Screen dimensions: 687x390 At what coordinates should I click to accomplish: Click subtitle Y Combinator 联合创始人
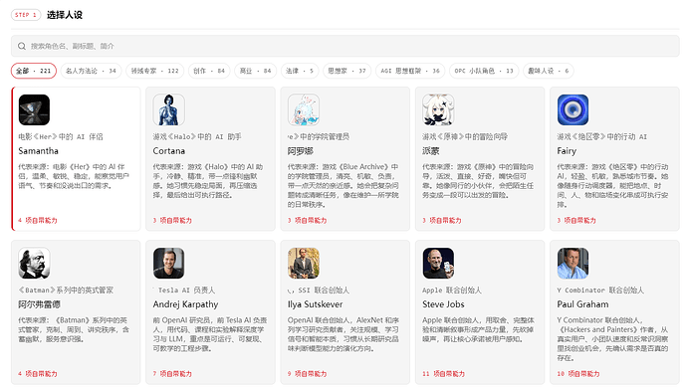(x=600, y=291)
